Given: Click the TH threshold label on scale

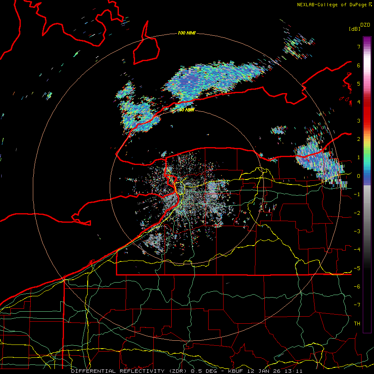Looking at the screenshot, I should [357, 324].
